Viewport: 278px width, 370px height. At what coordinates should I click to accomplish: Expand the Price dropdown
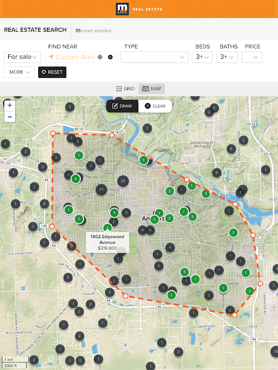pyautogui.click(x=252, y=57)
